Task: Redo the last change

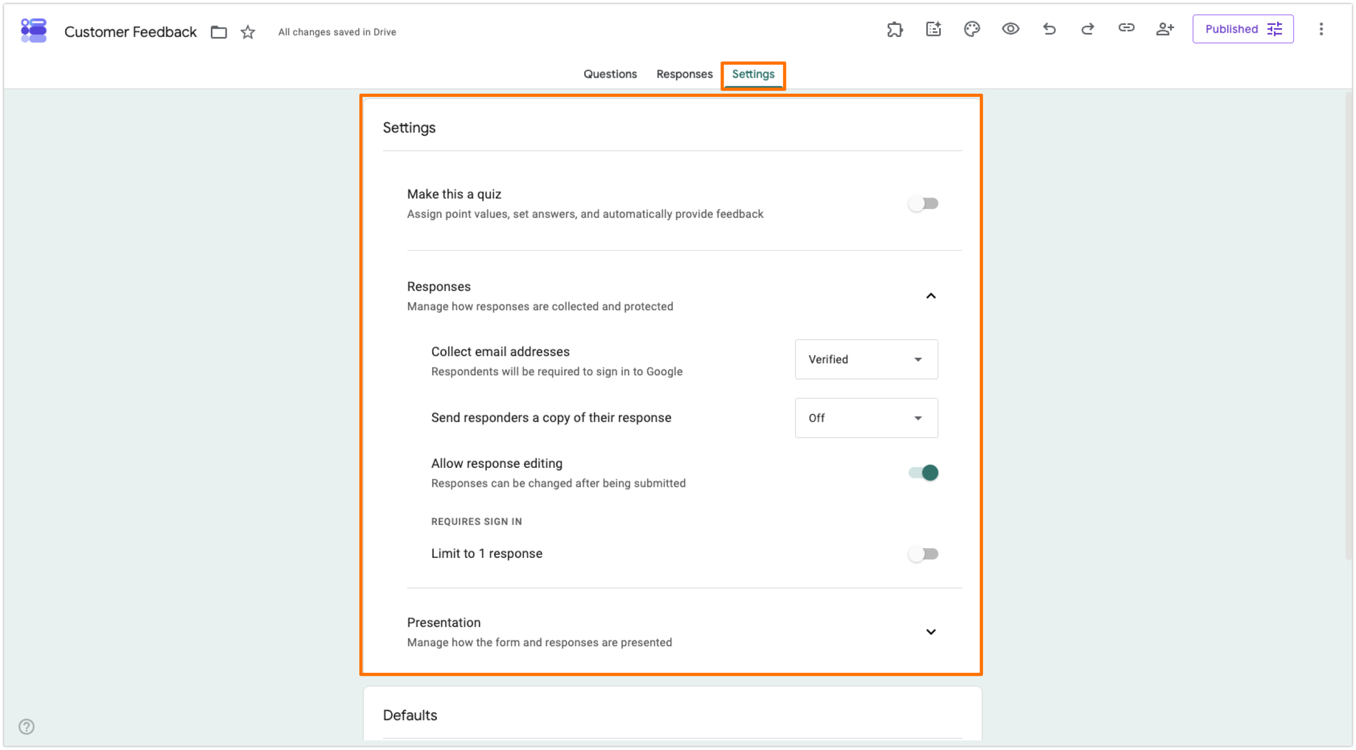Action: pyautogui.click(x=1087, y=29)
